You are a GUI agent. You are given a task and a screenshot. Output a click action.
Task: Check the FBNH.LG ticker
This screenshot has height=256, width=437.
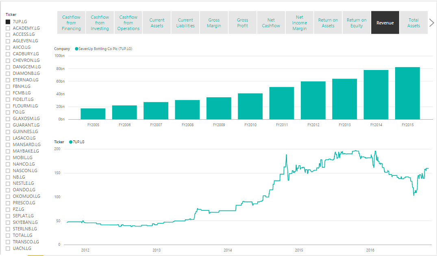point(7,86)
